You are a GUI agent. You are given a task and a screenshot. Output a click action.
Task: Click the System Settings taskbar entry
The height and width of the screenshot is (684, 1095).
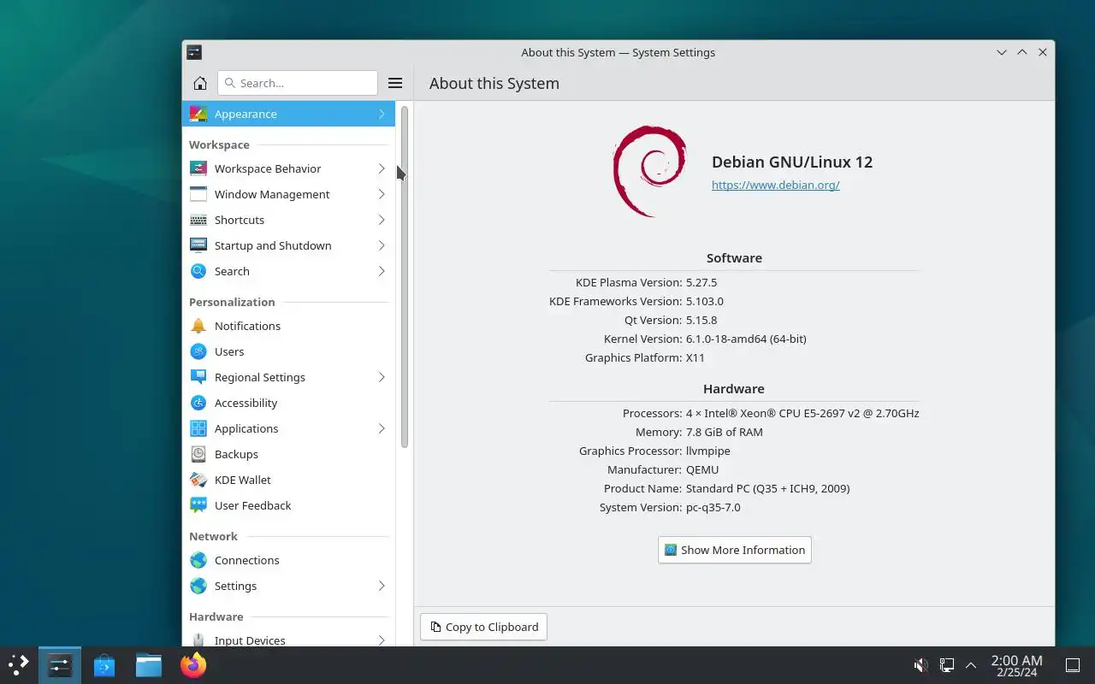point(60,665)
